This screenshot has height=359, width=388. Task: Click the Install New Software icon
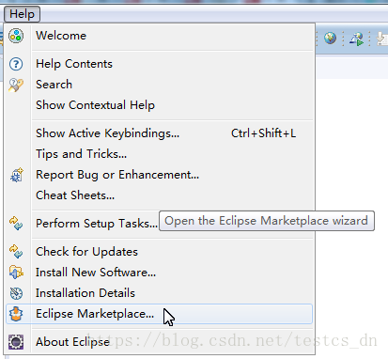pyautogui.click(x=16, y=273)
